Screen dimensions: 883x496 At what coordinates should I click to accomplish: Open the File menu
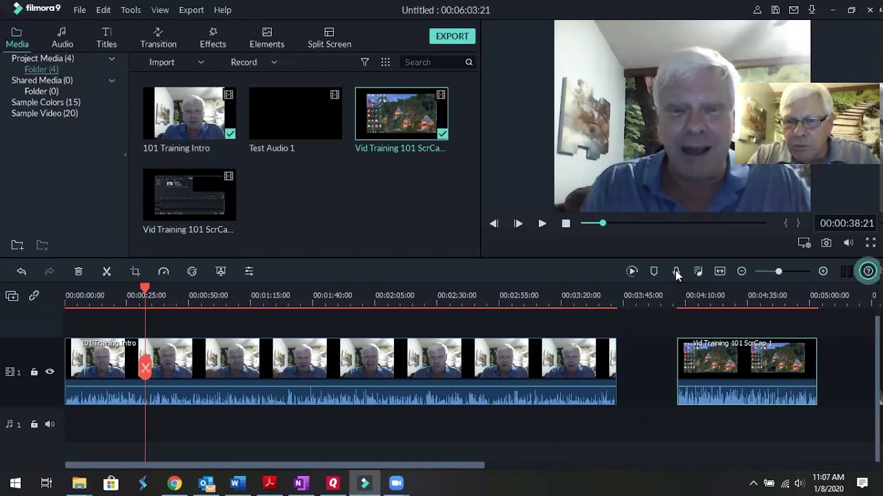80,10
